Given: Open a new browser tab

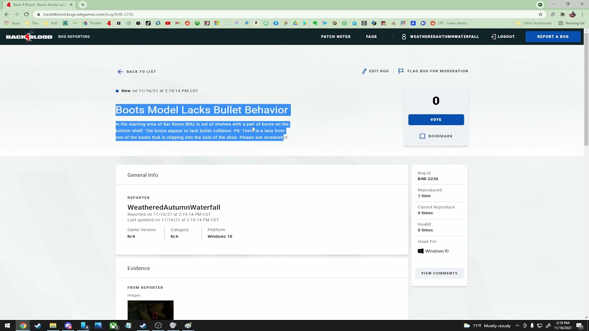Looking at the screenshot, I should (x=83, y=5).
